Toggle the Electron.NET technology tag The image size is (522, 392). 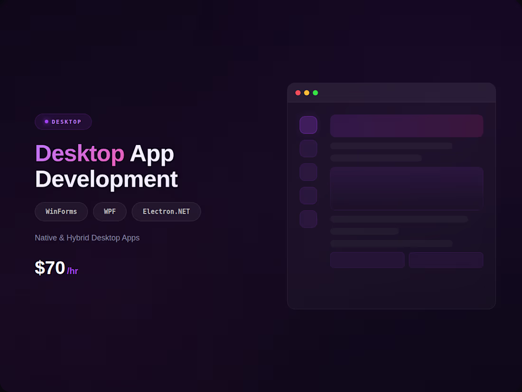(x=166, y=211)
